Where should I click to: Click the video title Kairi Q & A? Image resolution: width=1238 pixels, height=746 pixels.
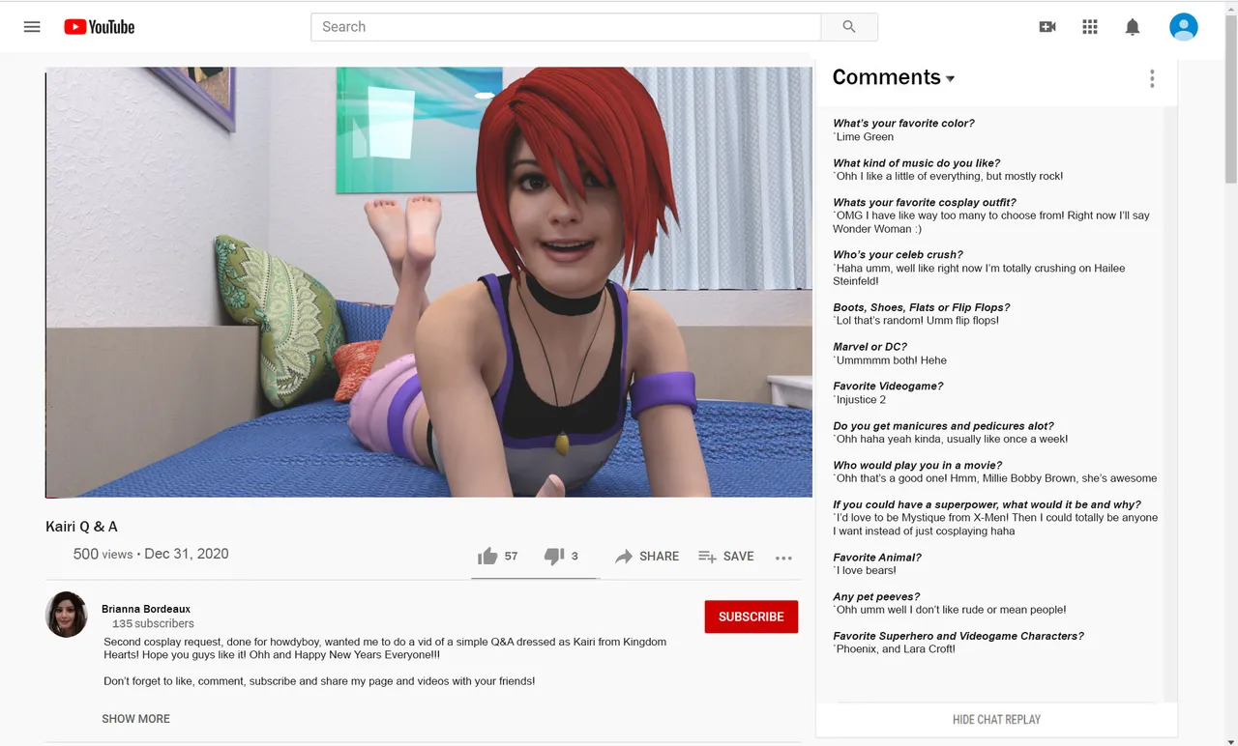coord(81,527)
